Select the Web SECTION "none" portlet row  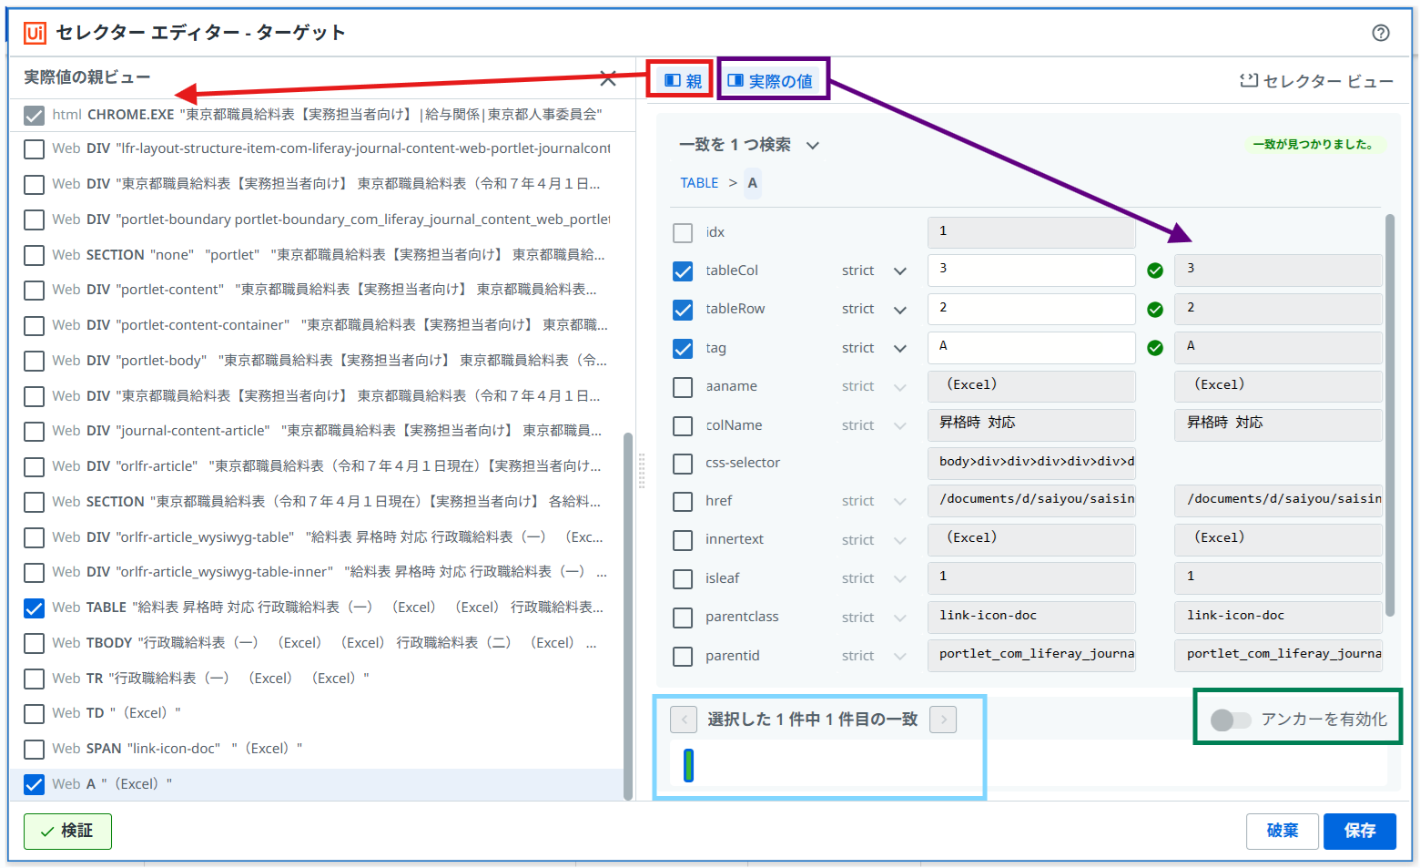(317, 255)
